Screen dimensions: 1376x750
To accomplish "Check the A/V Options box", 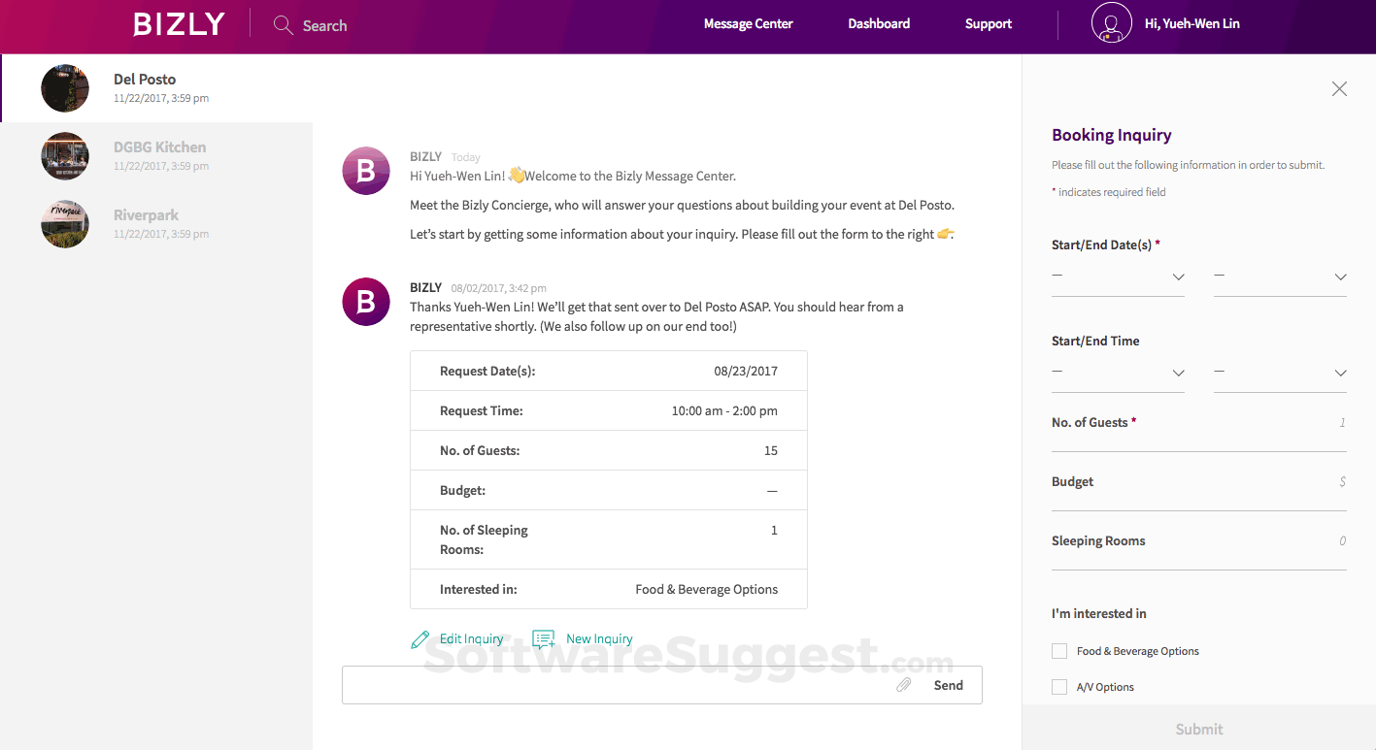I will point(1058,686).
